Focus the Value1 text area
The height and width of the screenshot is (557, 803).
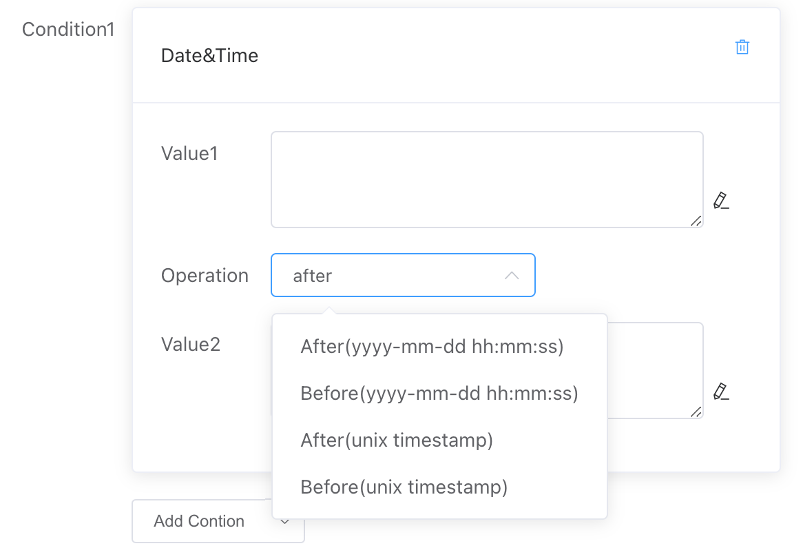486,179
